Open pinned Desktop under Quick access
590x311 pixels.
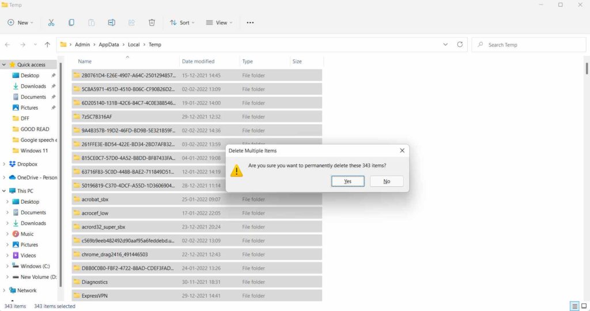point(30,76)
